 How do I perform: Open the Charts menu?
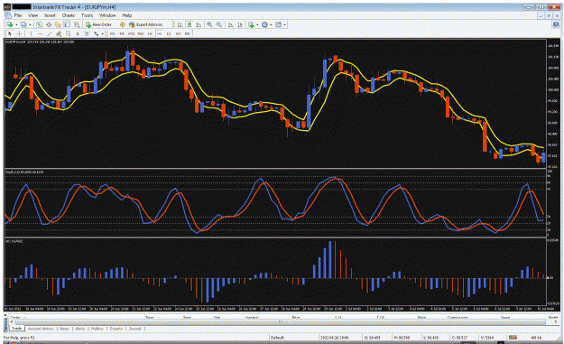coord(68,15)
